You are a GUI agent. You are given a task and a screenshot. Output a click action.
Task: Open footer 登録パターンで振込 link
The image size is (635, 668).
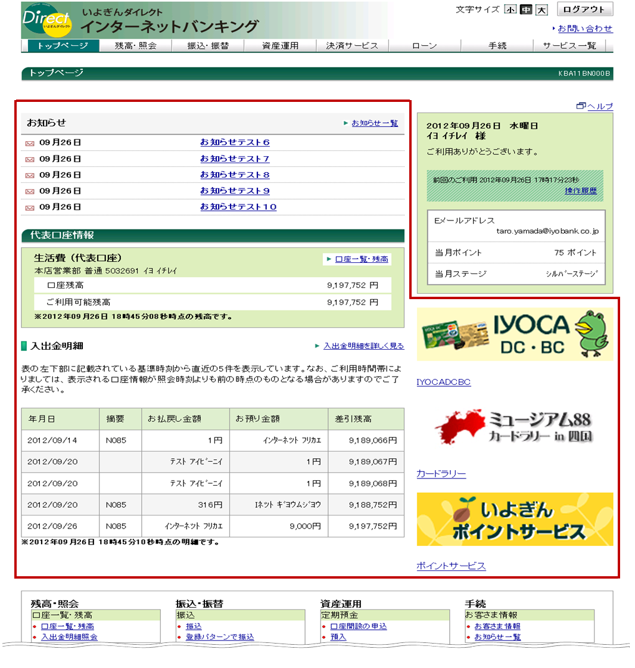(220, 637)
